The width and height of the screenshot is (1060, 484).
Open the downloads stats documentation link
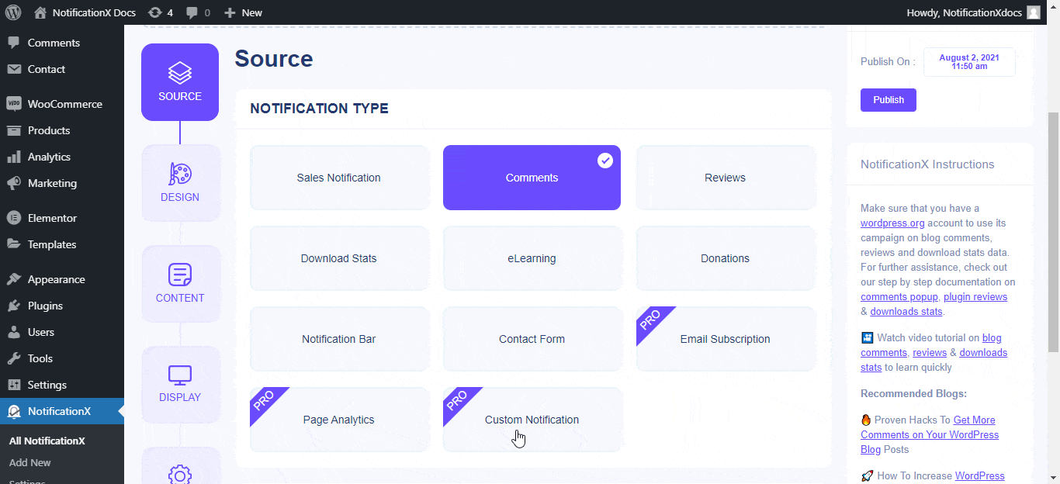click(x=906, y=312)
